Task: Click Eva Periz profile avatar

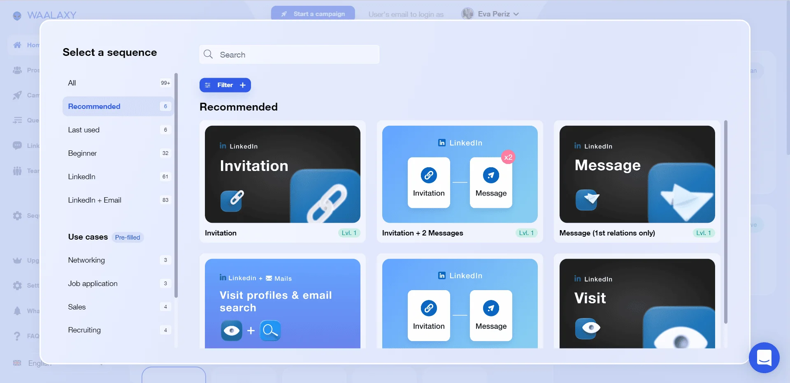Action: pos(467,14)
